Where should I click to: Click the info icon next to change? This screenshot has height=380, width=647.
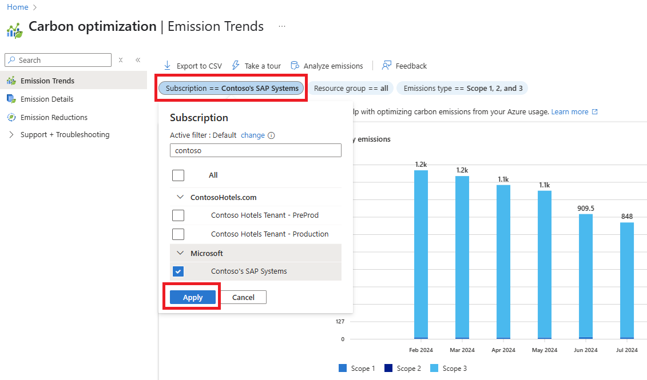pyautogui.click(x=271, y=135)
